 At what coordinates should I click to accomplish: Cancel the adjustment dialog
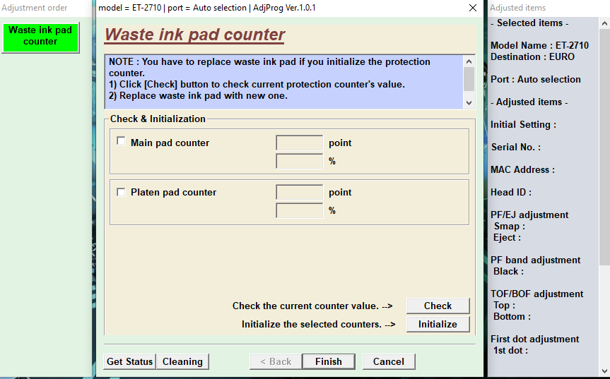(389, 361)
